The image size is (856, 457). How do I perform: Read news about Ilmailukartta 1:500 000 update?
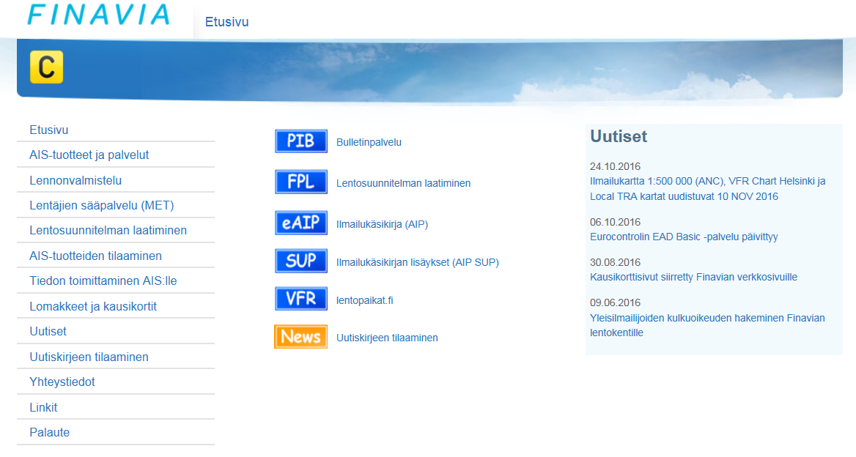707,189
